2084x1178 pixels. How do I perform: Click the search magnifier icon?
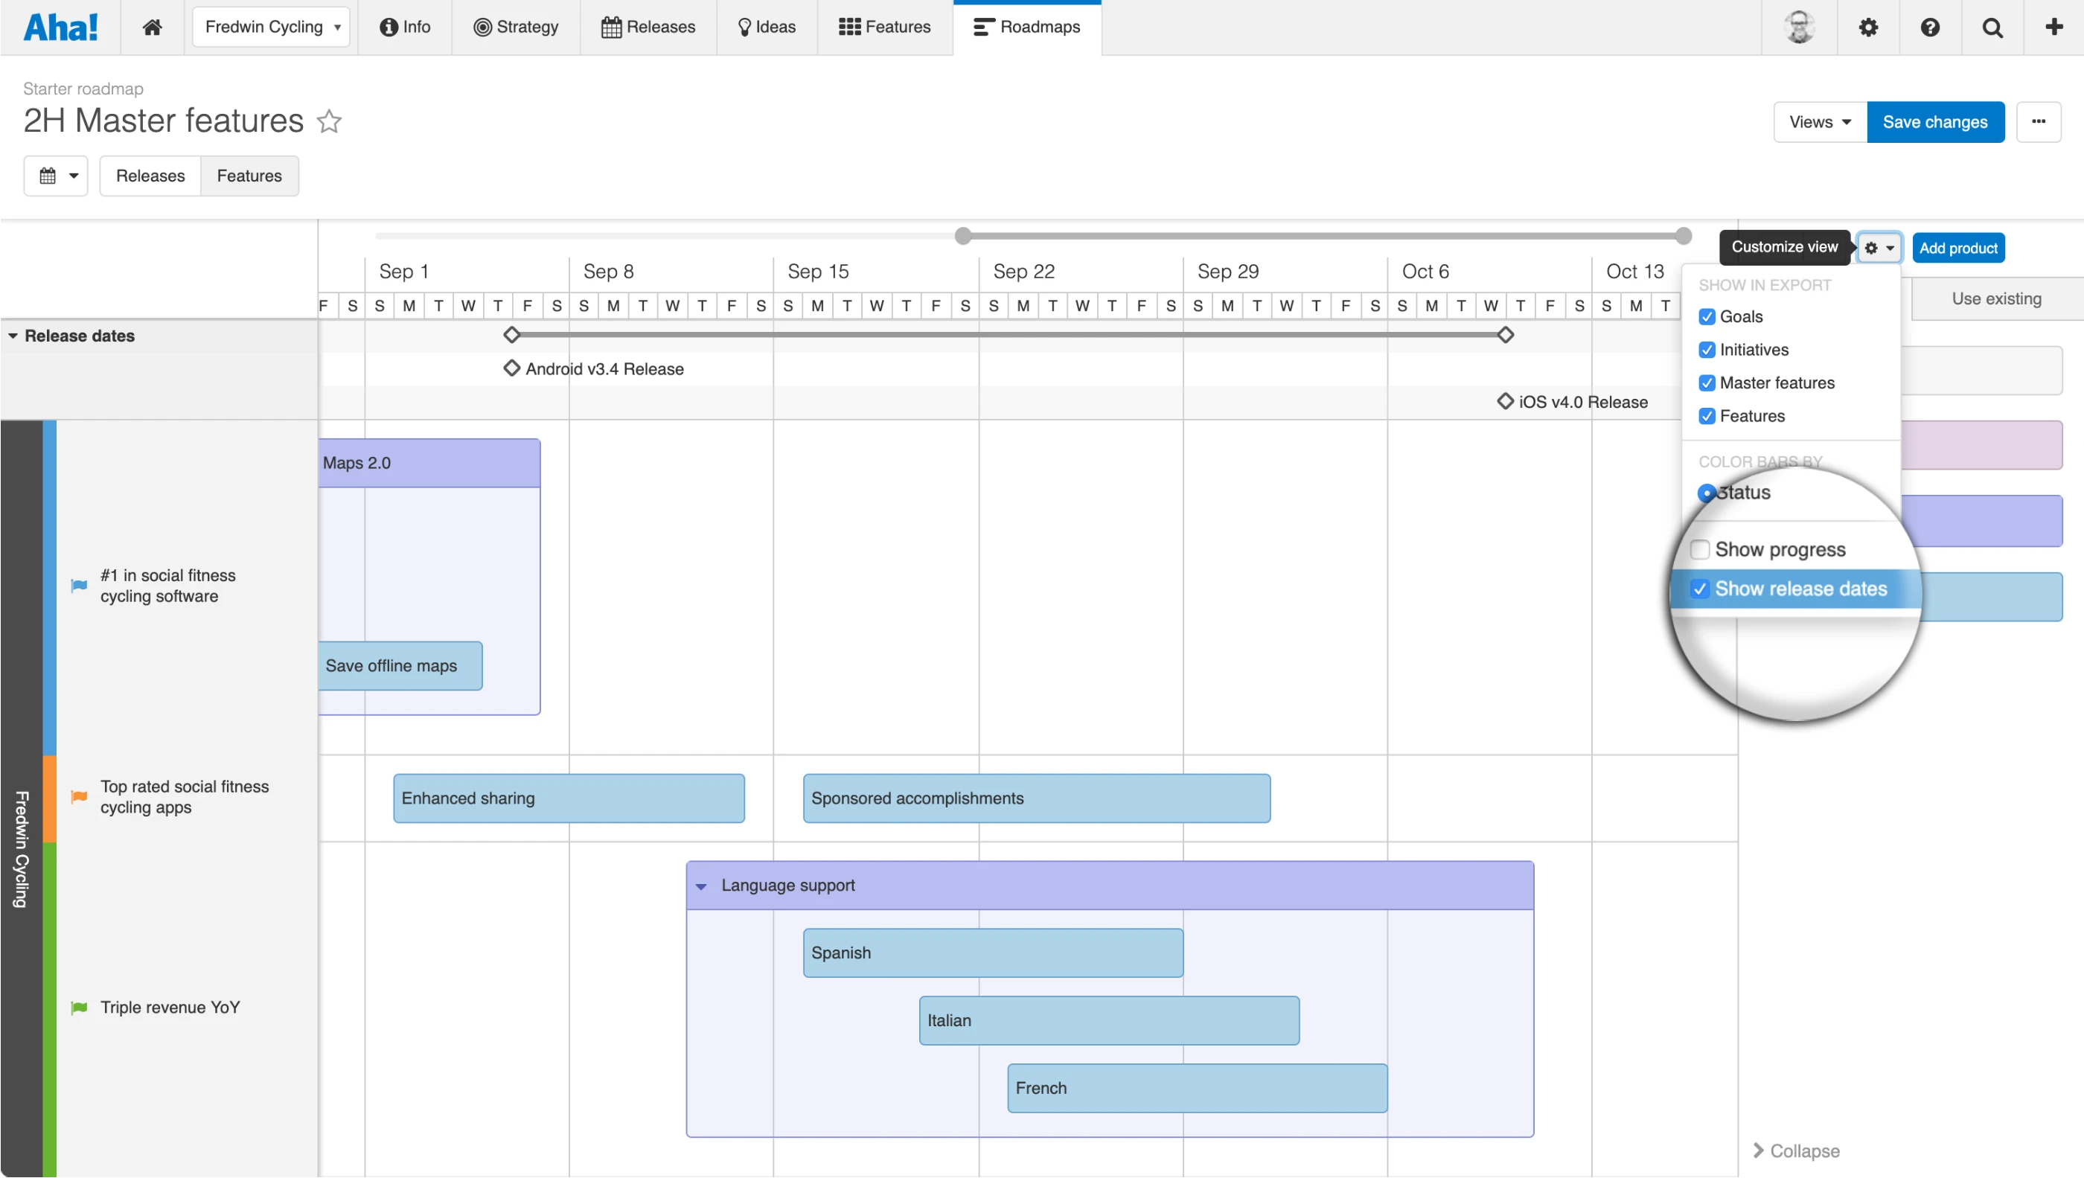pos(1992,27)
